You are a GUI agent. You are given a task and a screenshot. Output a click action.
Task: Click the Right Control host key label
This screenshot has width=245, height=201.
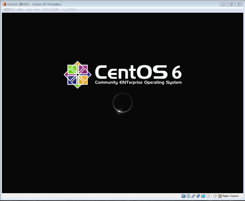pos(231,196)
